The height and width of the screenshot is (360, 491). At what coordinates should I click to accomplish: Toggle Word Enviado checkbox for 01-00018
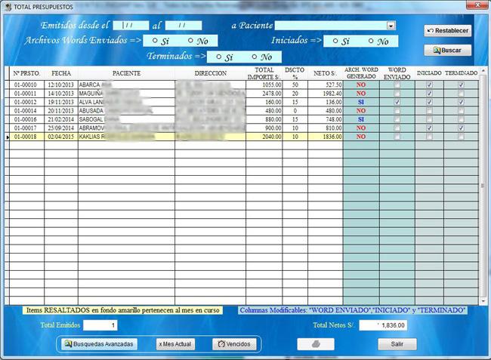[397, 137]
